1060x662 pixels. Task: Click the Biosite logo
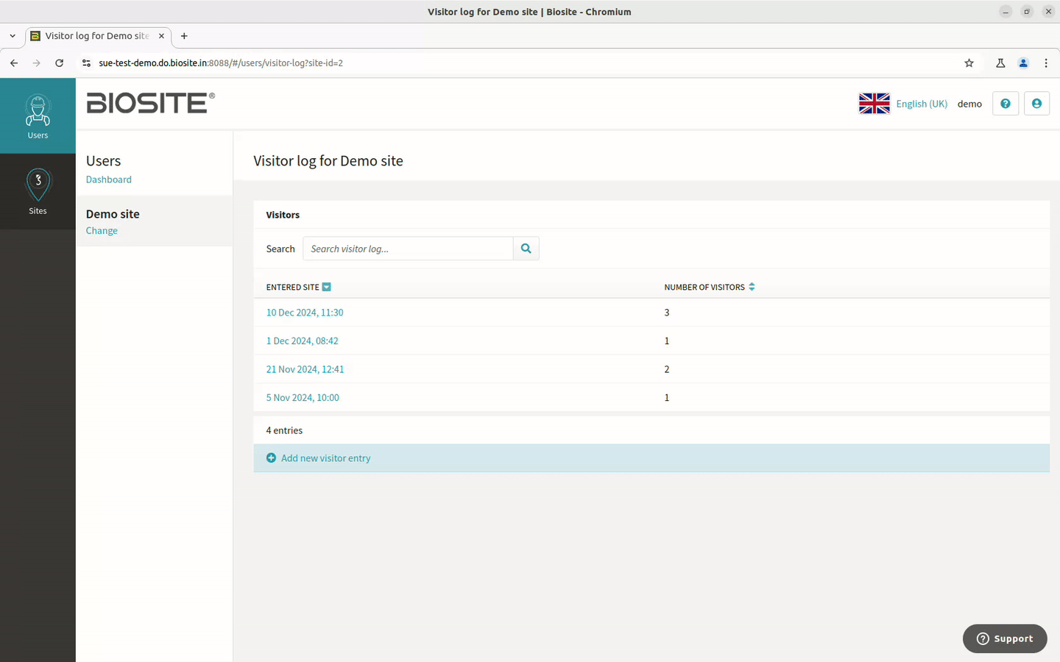coord(150,103)
